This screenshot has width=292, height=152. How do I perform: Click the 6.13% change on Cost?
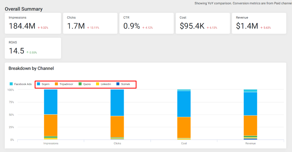213,28
